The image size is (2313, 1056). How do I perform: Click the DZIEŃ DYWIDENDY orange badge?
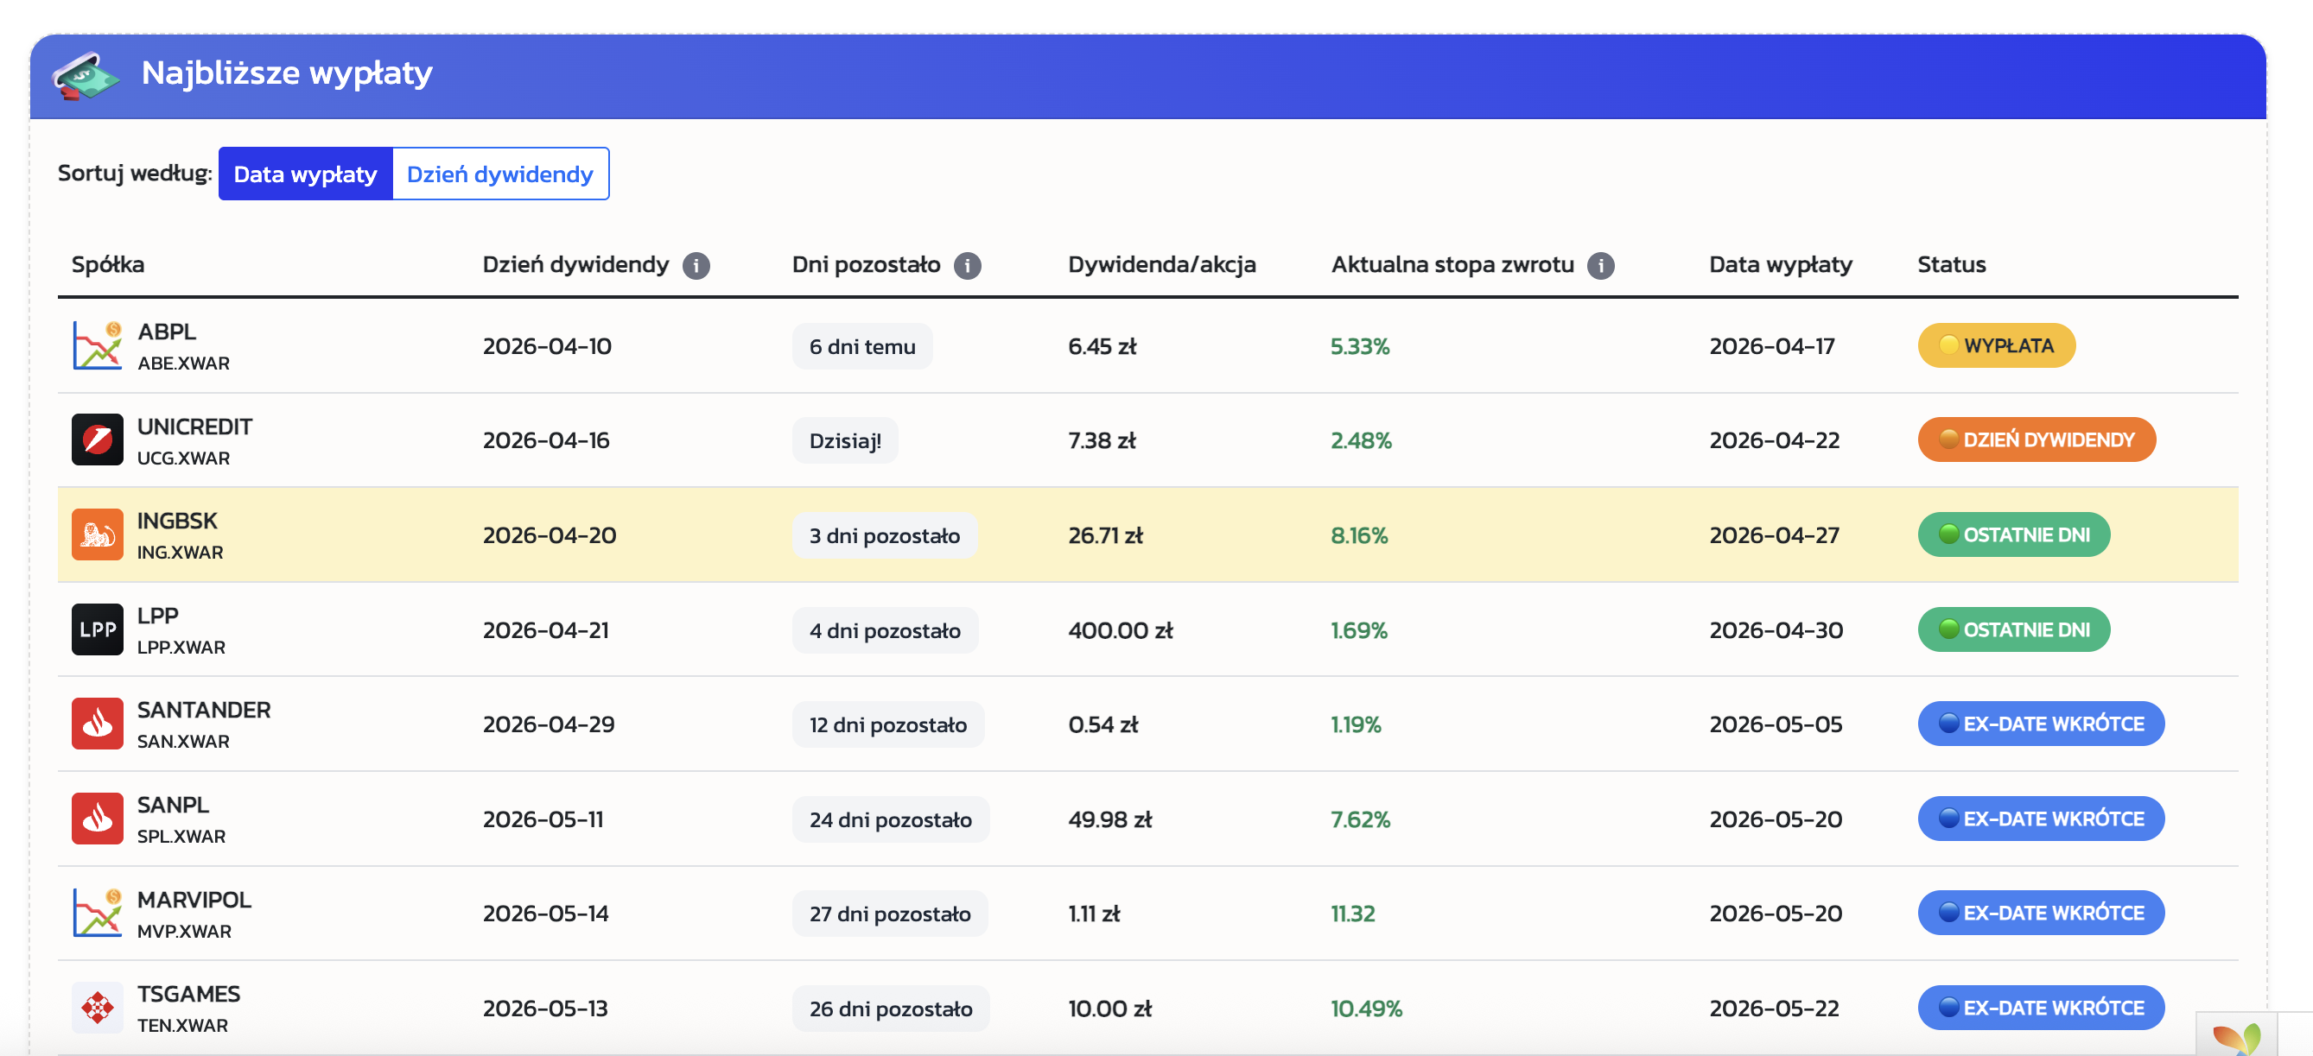pyautogui.click(x=2036, y=439)
